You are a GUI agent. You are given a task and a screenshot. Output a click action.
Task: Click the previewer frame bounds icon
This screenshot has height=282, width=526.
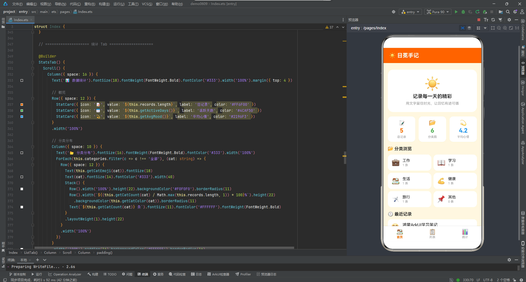(493, 28)
